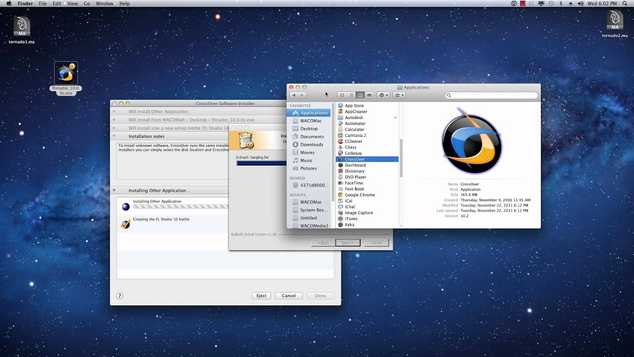
Task: Select the tornado1.ma desktop file
Action: (22, 30)
